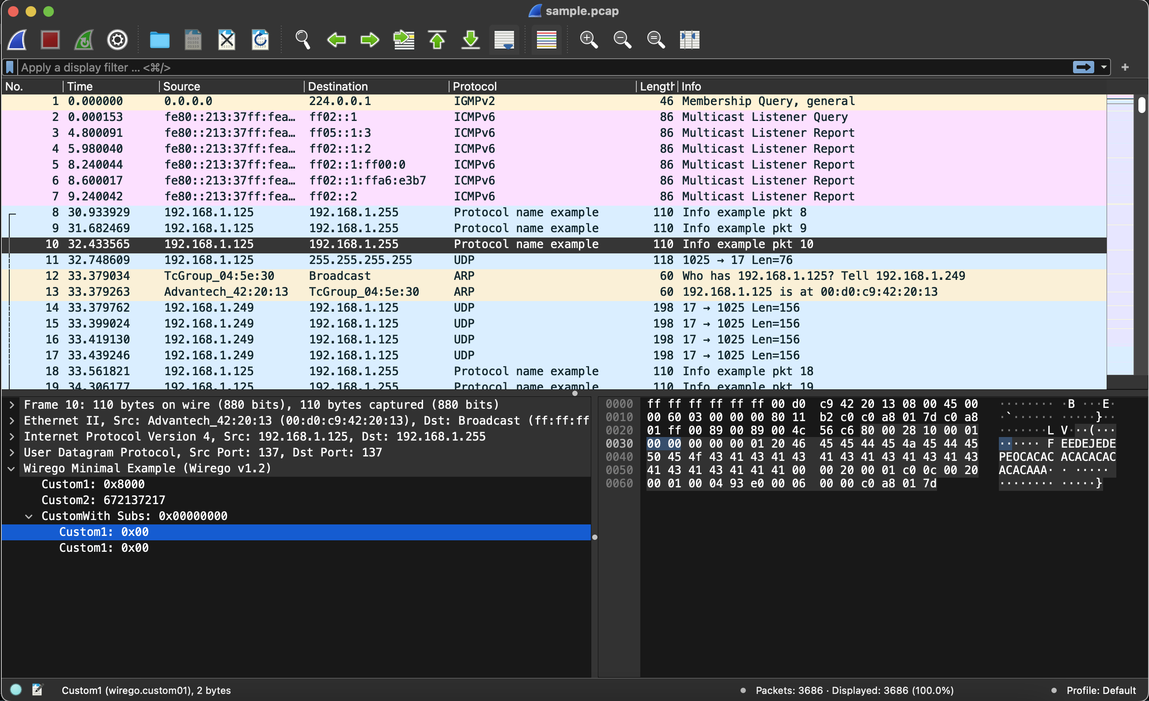Zoom in main window text
This screenshot has width=1149, height=701.
coord(589,40)
